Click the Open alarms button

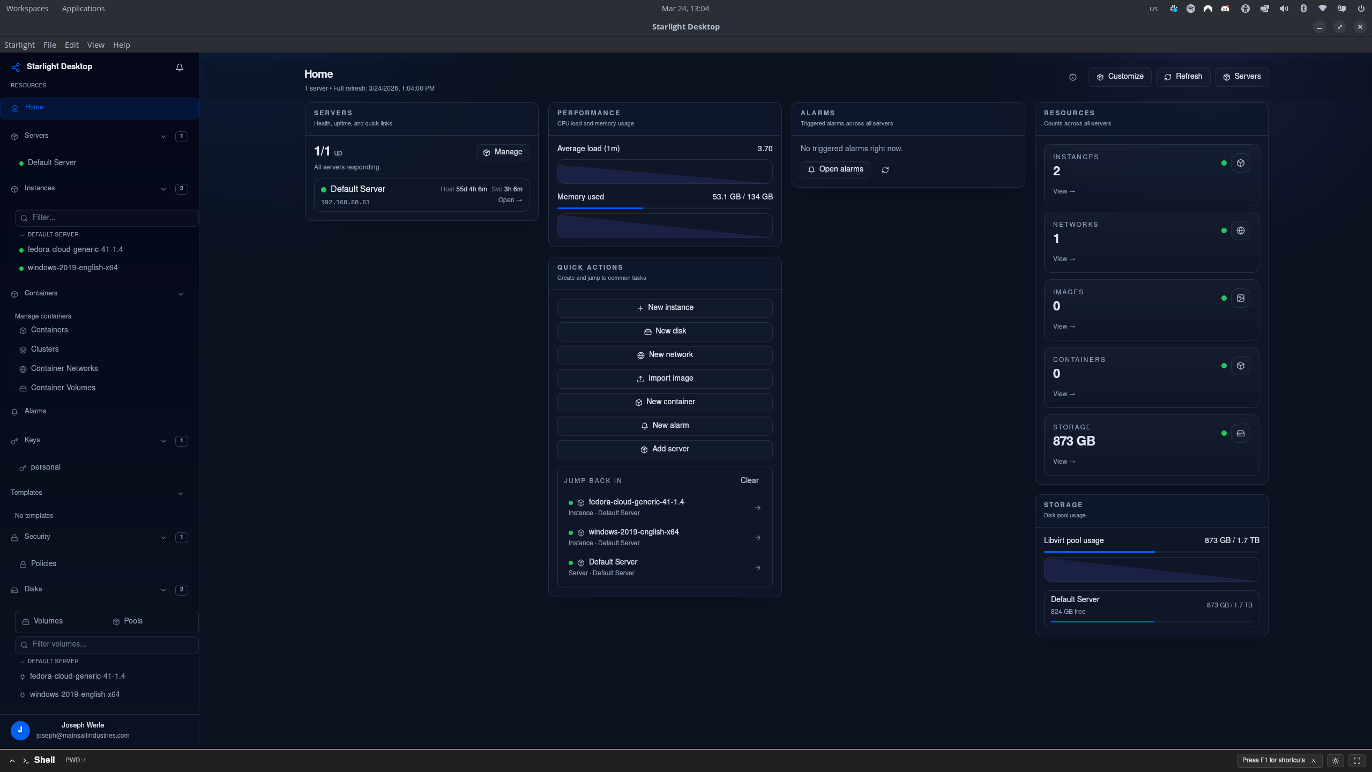836,169
